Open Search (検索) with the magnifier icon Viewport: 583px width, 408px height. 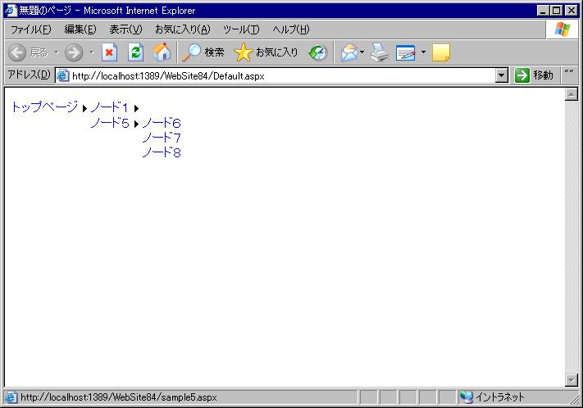[203, 52]
